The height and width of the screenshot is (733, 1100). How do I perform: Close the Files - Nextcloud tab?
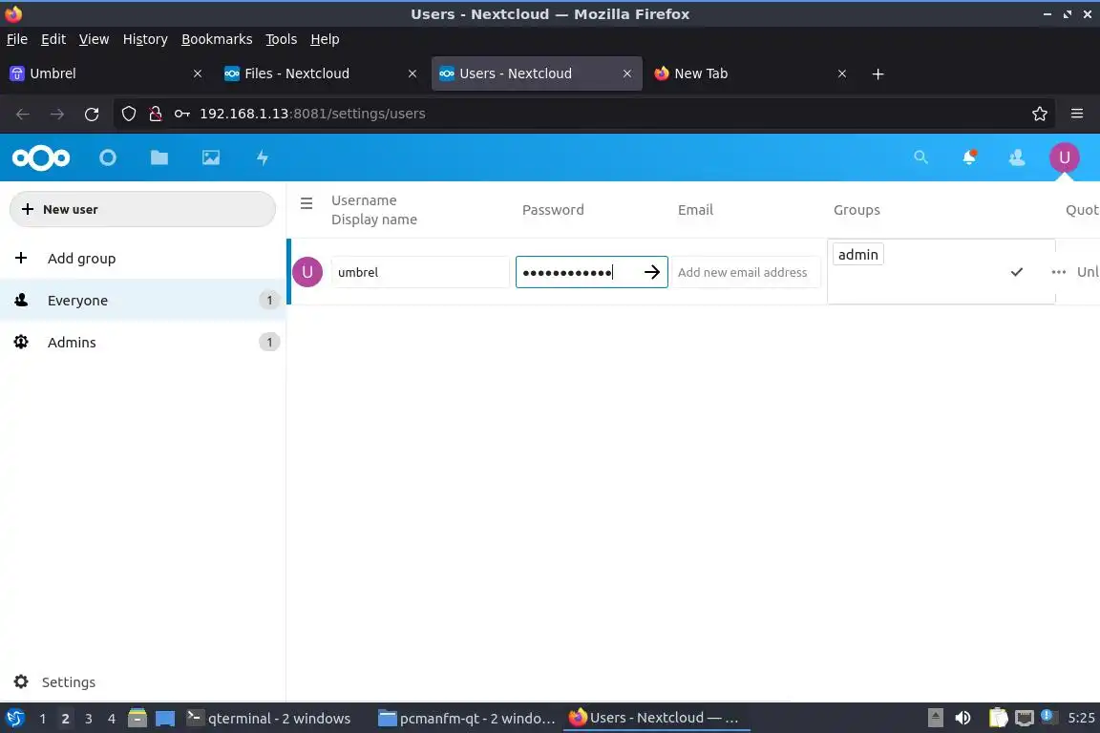pos(412,73)
